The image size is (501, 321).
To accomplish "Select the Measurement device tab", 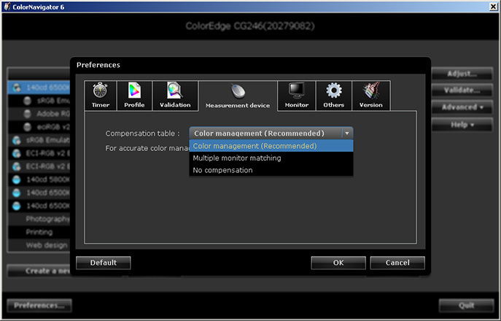I will [x=238, y=96].
